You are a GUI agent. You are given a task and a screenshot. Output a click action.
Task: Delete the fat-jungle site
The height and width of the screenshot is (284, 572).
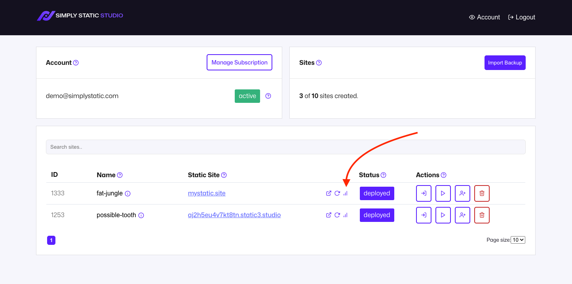pyautogui.click(x=482, y=193)
